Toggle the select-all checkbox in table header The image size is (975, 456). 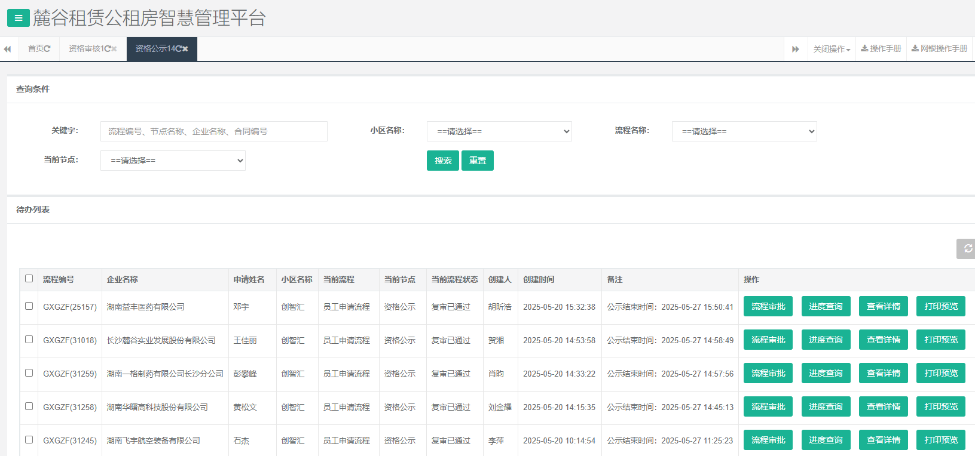(29, 279)
